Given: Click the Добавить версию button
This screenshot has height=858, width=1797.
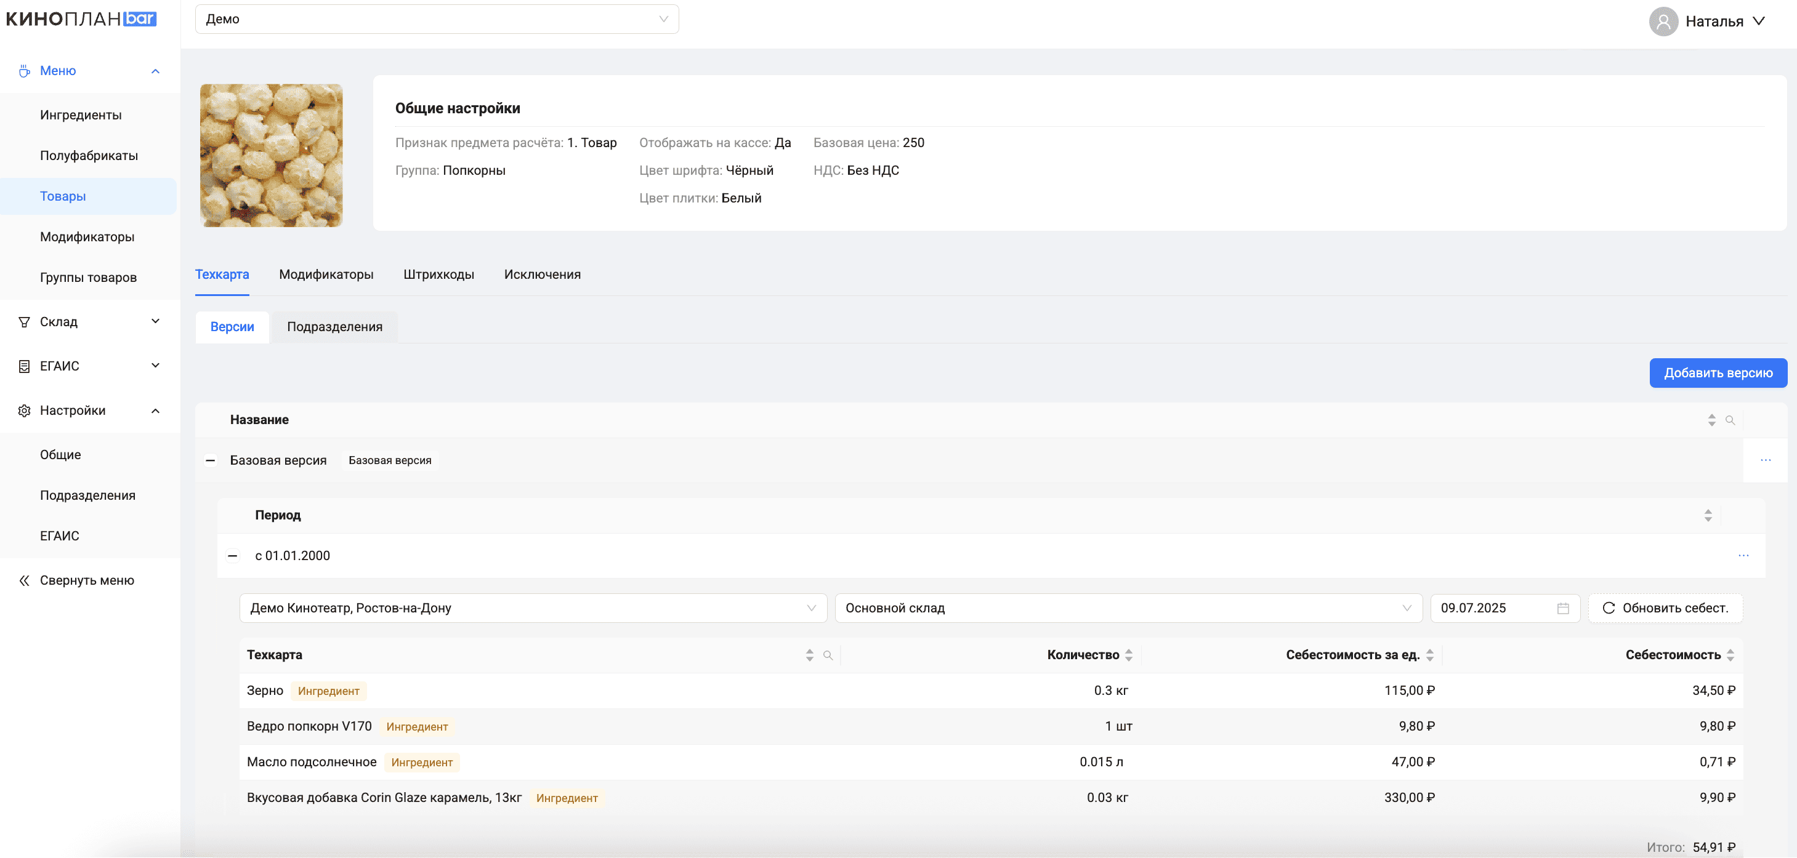Looking at the screenshot, I should [x=1718, y=373].
